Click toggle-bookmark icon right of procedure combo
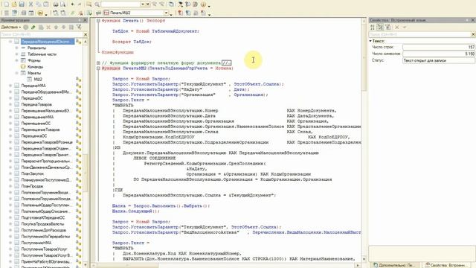 tap(180, 13)
